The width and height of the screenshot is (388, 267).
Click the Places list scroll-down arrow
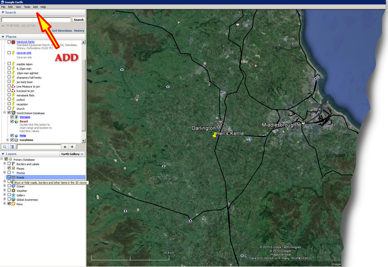(x=83, y=141)
